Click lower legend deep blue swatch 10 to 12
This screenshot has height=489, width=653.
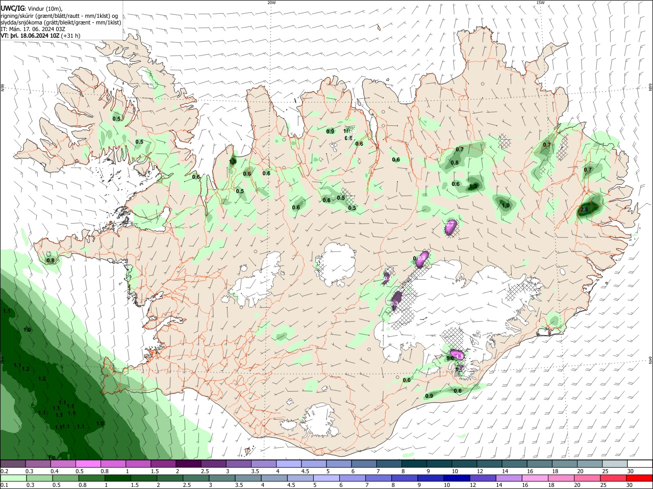(x=457, y=478)
